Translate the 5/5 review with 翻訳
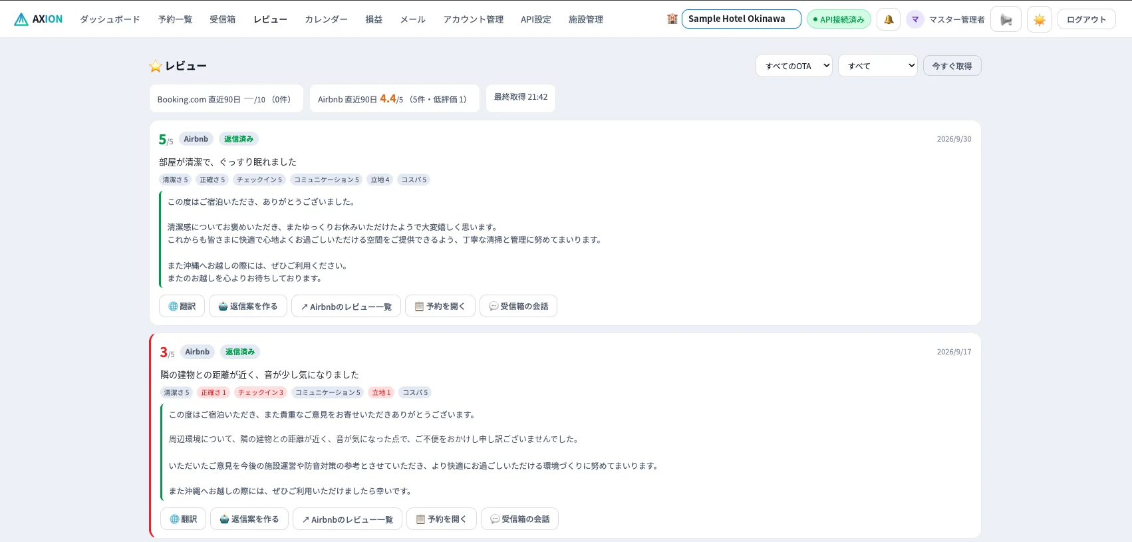The width and height of the screenshot is (1132, 542). pos(182,307)
